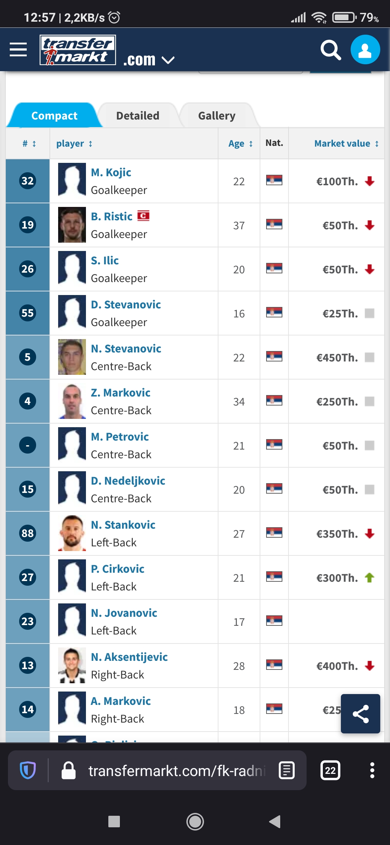The image size is (390, 845).
Task: Tap the Android home button
Action: click(x=195, y=822)
